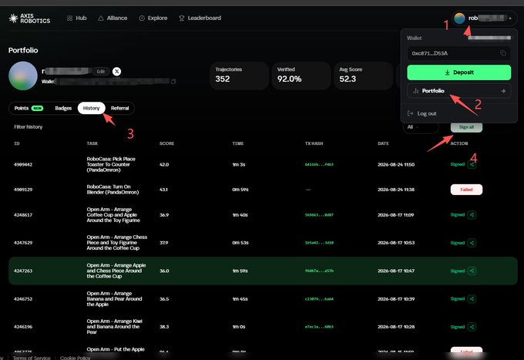Go to the Hub page

click(x=76, y=18)
